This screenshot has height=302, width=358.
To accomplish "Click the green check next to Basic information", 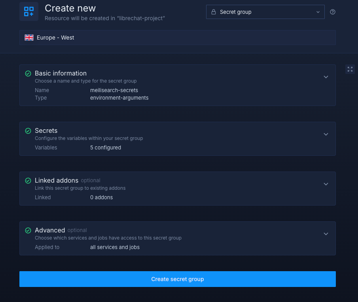I will coord(28,74).
